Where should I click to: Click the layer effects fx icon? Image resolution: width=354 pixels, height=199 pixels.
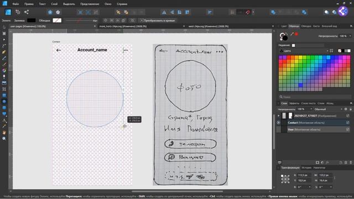[x=327, y=162]
